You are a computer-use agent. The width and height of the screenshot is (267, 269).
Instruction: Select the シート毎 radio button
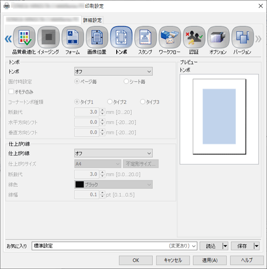[126, 81]
